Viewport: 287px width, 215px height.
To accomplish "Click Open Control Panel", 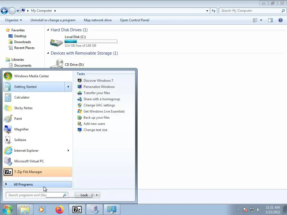I will coord(135,20).
